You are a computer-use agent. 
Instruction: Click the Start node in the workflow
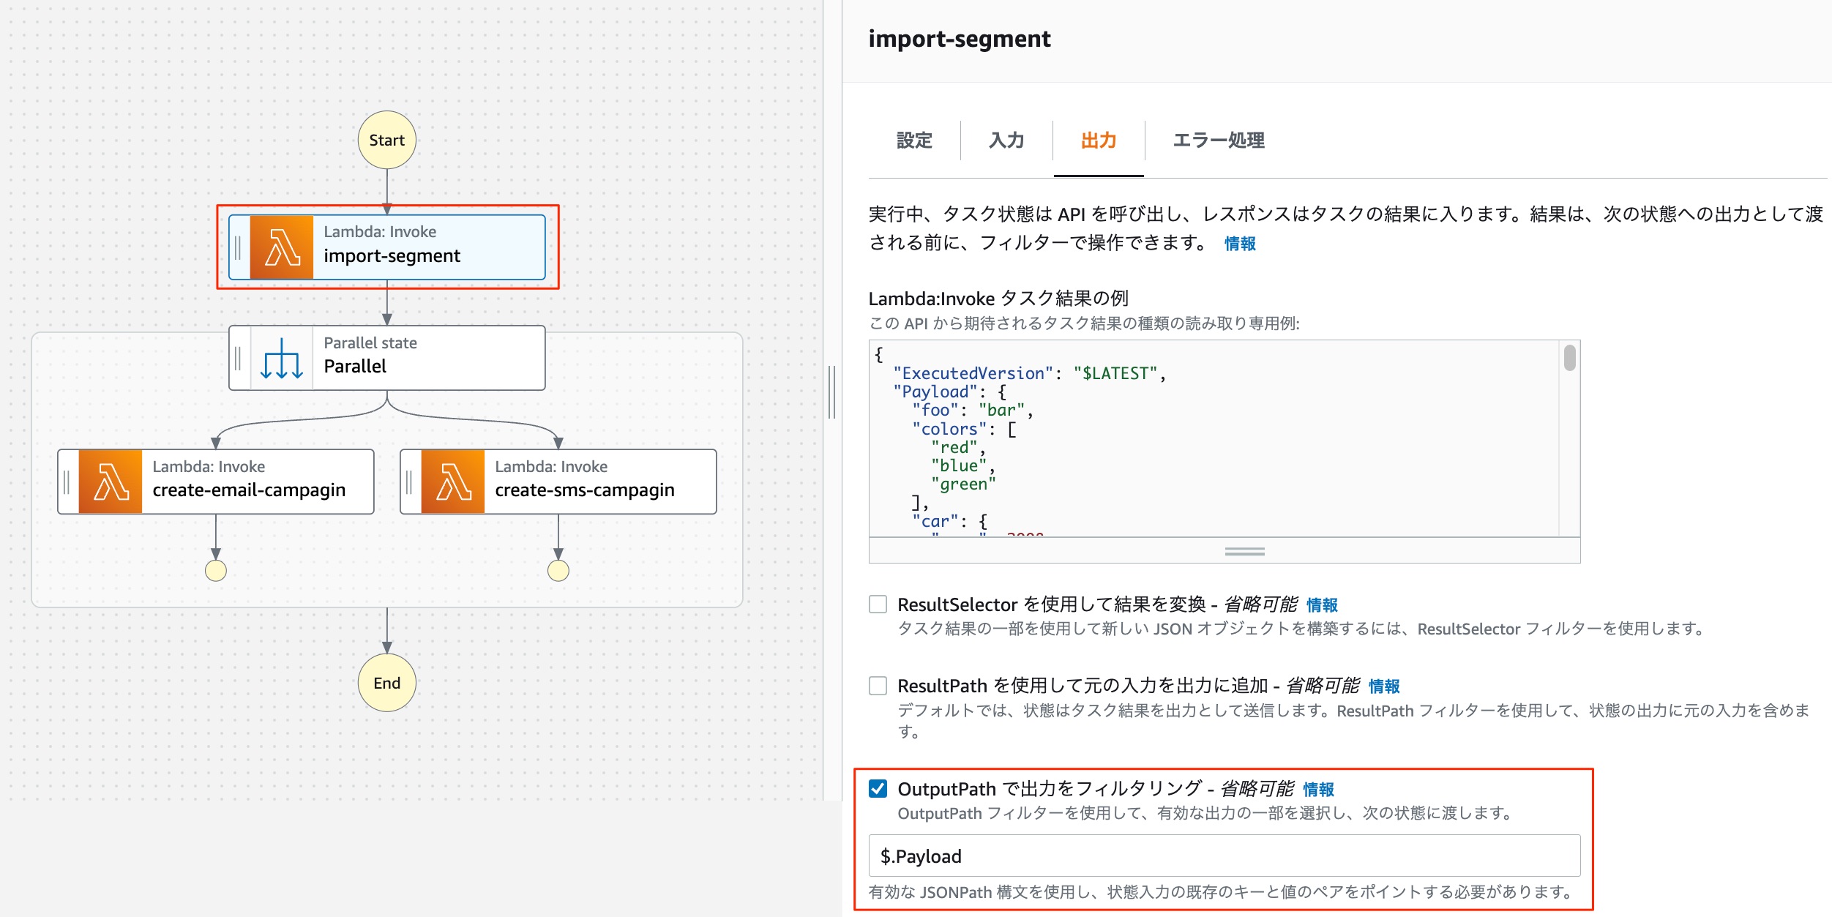(x=386, y=140)
